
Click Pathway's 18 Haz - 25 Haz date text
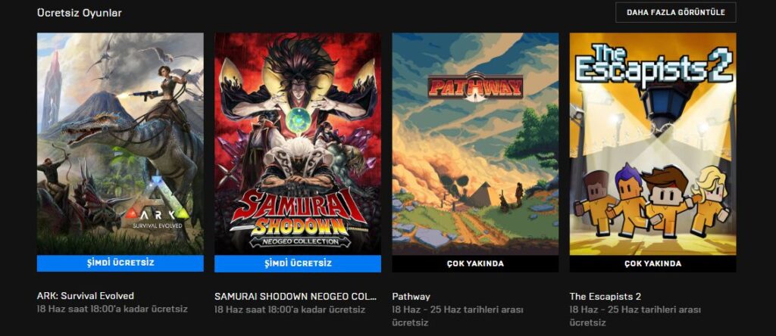pyautogui.click(x=457, y=316)
